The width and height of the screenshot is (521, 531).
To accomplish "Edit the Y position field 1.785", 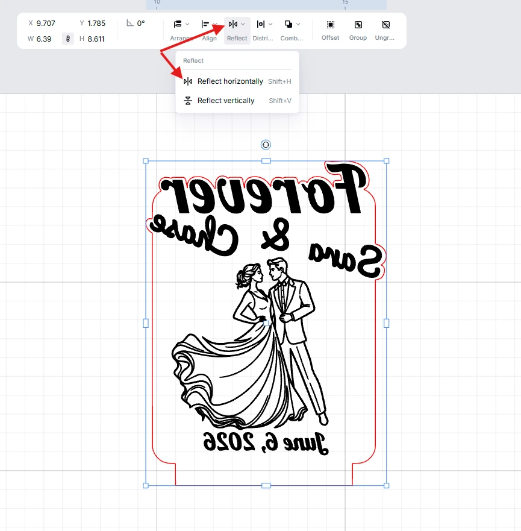I will click(96, 24).
